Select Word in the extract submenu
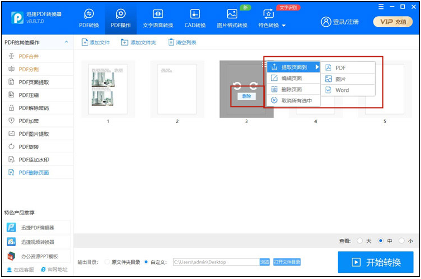Image resolution: width=421 pixels, height=279 pixels. coord(342,90)
